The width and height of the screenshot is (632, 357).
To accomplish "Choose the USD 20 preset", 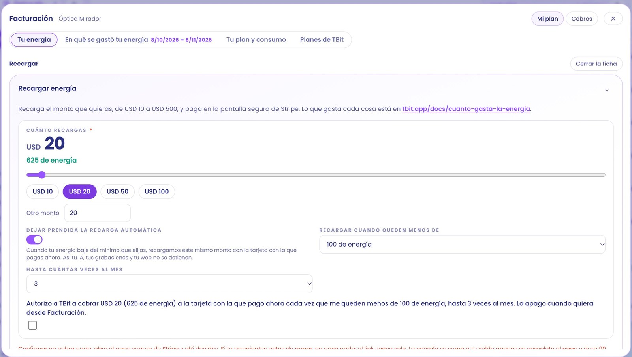I will (x=79, y=191).
